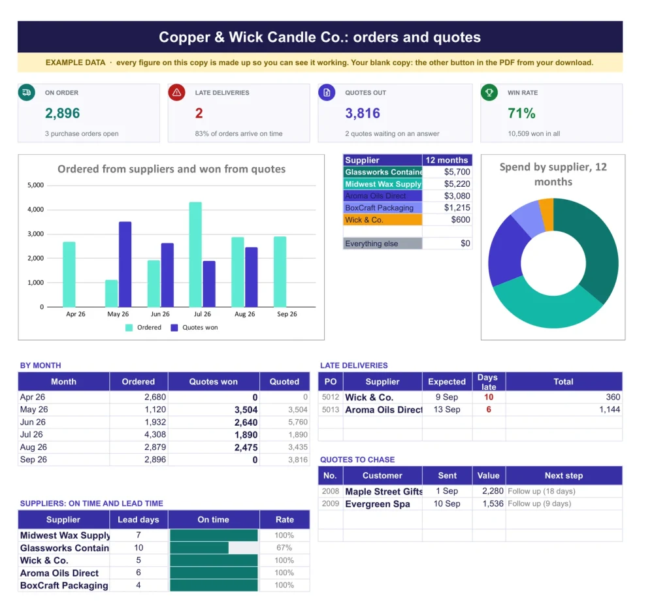This screenshot has width=669, height=602.
Task: Click the orange donut slice for Wick & Co.
Action: 547,215
